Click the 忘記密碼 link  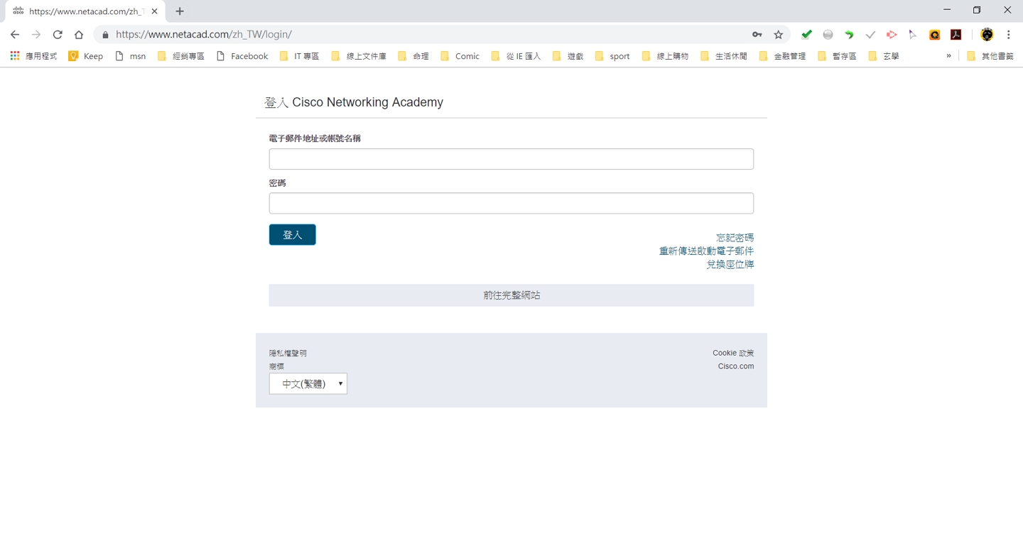click(735, 238)
